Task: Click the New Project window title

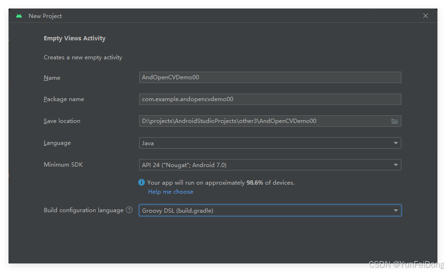Action: pyautogui.click(x=45, y=16)
